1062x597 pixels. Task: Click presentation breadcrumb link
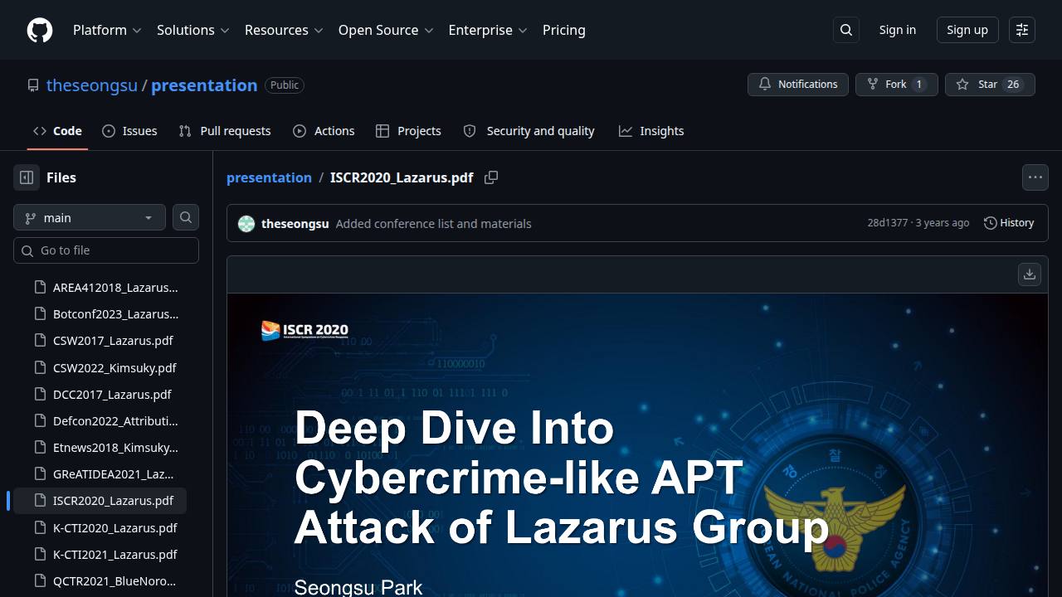pos(269,177)
